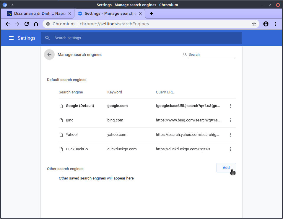Viewport: 283px width, 219px height.
Task: Go back with the browser back arrow
Action: pyautogui.click(x=8, y=24)
